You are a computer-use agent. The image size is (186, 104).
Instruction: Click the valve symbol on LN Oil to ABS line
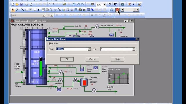[x=97, y=26]
